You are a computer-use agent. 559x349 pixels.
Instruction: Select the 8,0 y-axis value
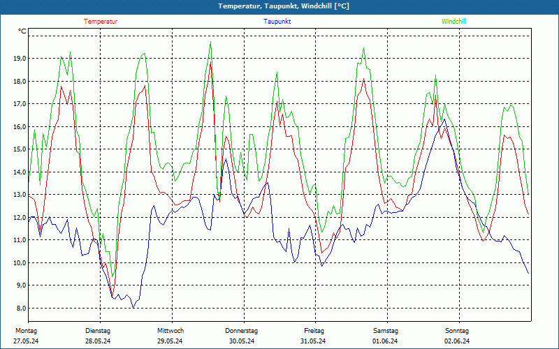(21, 309)
